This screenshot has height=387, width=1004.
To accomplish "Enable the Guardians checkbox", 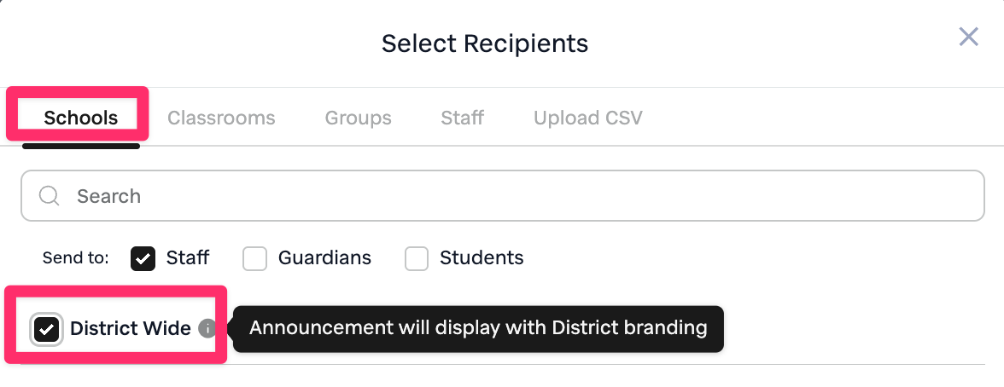I will pos(254,258).
